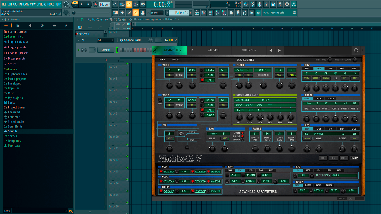Toggle typing keyboard to piano icon
This screenshot has width=381, height=214.
[x=115, y=13]
